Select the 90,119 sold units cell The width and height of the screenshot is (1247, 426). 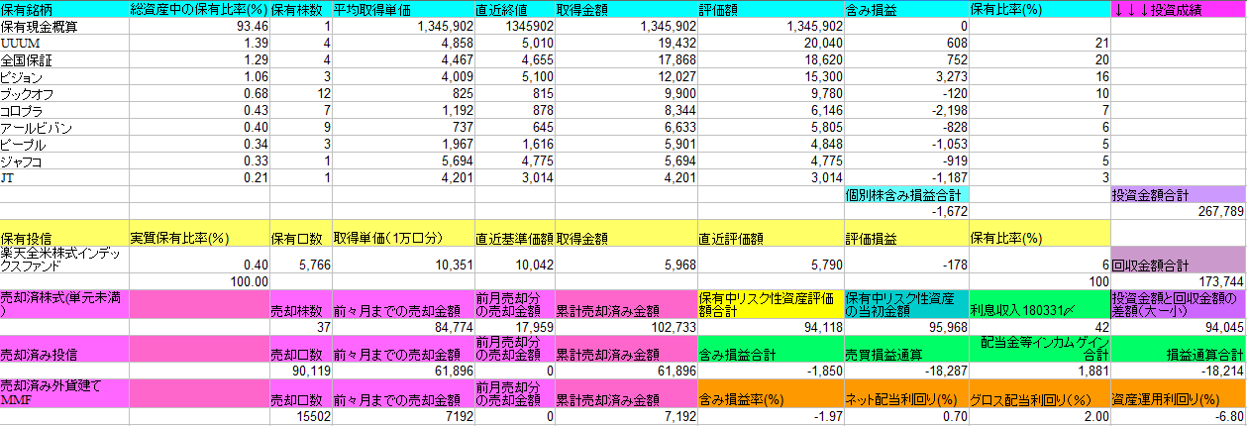[x=300, y=371]
